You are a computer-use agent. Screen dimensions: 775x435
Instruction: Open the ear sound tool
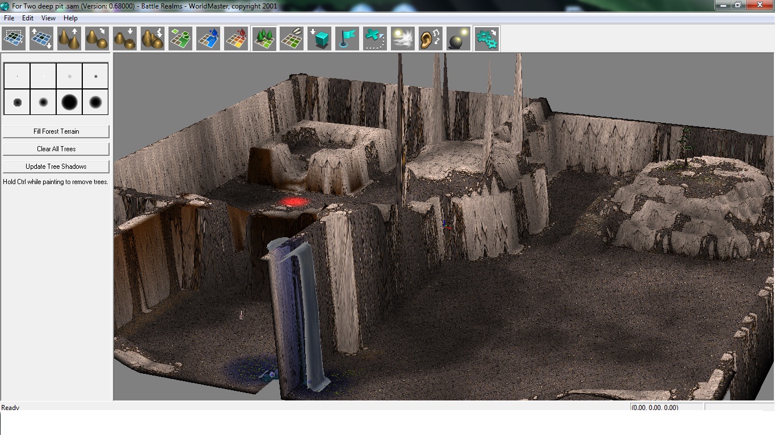[430, 39]
